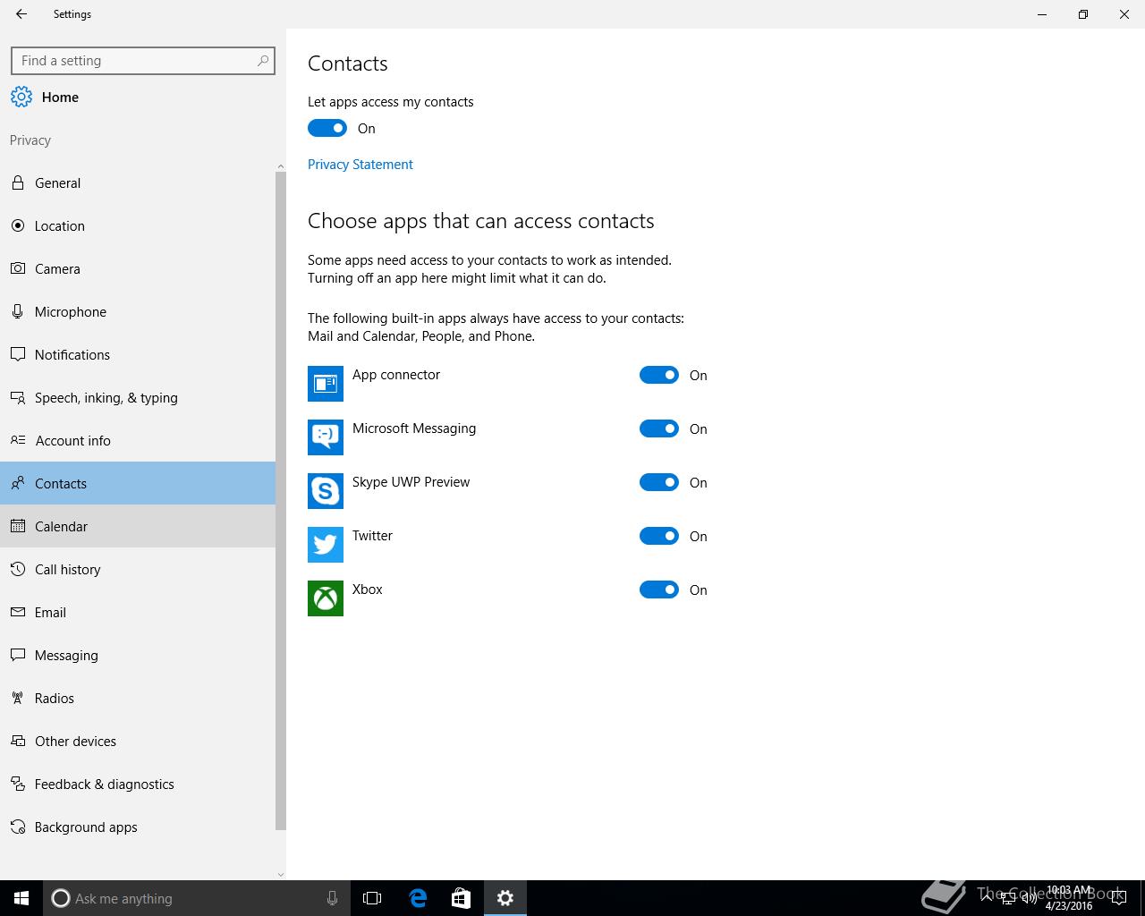Open Task View on the taskbar

tap(372, 898)
